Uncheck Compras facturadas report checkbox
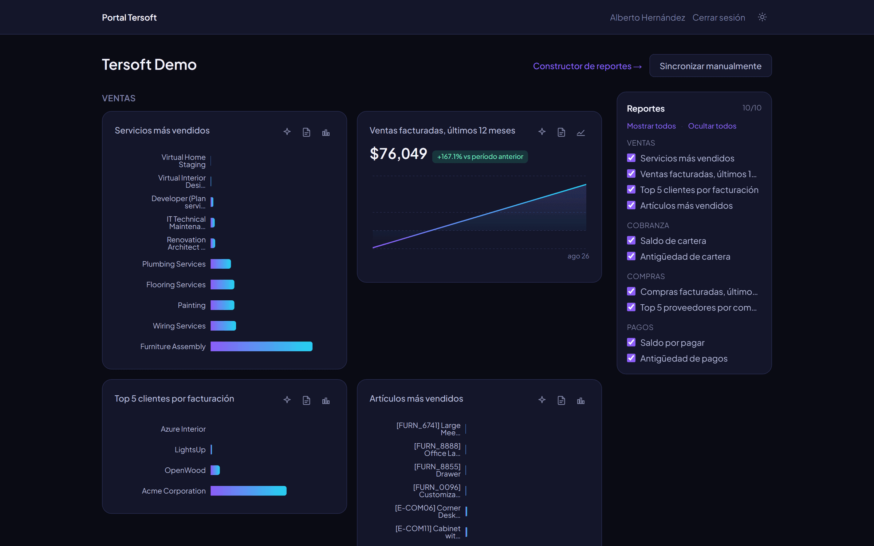The width and height of the screenshot is (874, 546). [x=631, y=291]
